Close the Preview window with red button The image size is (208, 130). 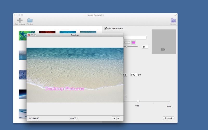click(x=29, y=35)
